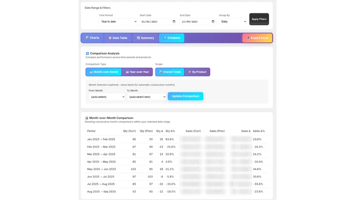
Task: Choose the By Product scope
Action: point(197,72)
